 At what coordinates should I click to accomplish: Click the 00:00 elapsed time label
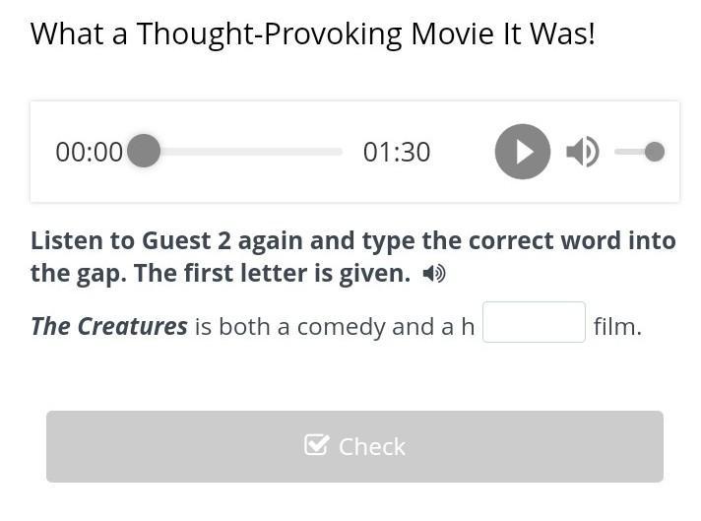tap(89, 152)
